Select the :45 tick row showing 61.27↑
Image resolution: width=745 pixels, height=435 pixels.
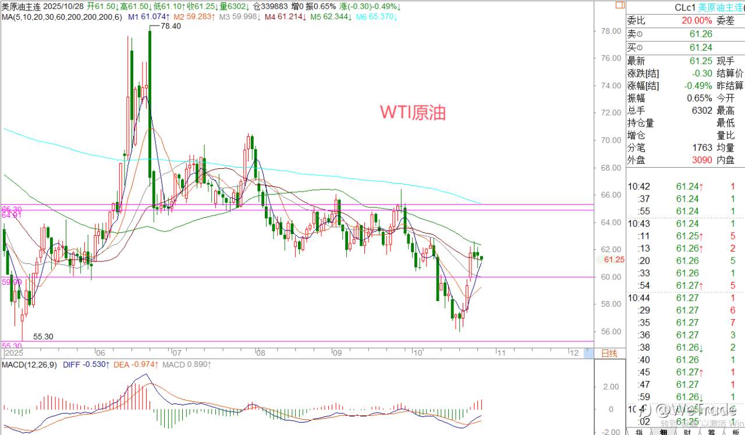coord(686,372)
